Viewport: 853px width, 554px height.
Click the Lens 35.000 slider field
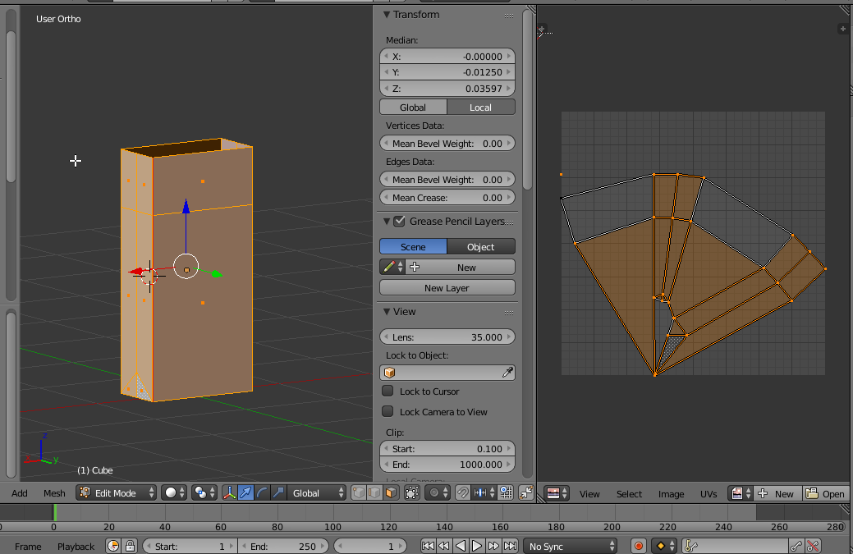[447, 337]
